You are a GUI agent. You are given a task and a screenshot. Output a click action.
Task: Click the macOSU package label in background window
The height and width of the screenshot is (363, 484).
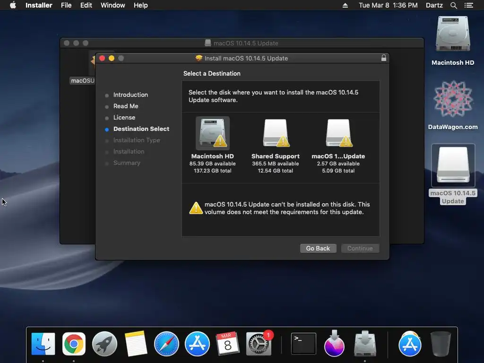tap(82, 80)
